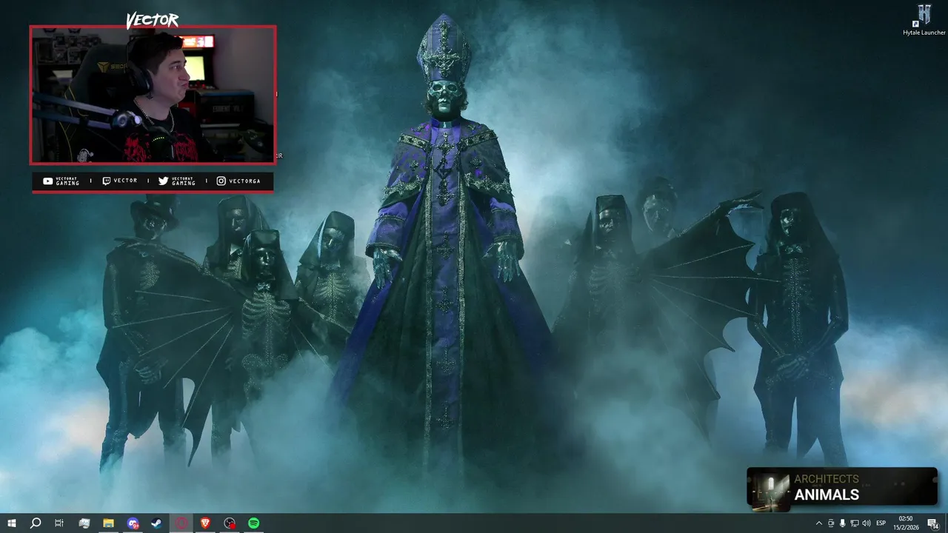Open the volume speaker tray icon
The image size is (948, 533).
[867, 523]
